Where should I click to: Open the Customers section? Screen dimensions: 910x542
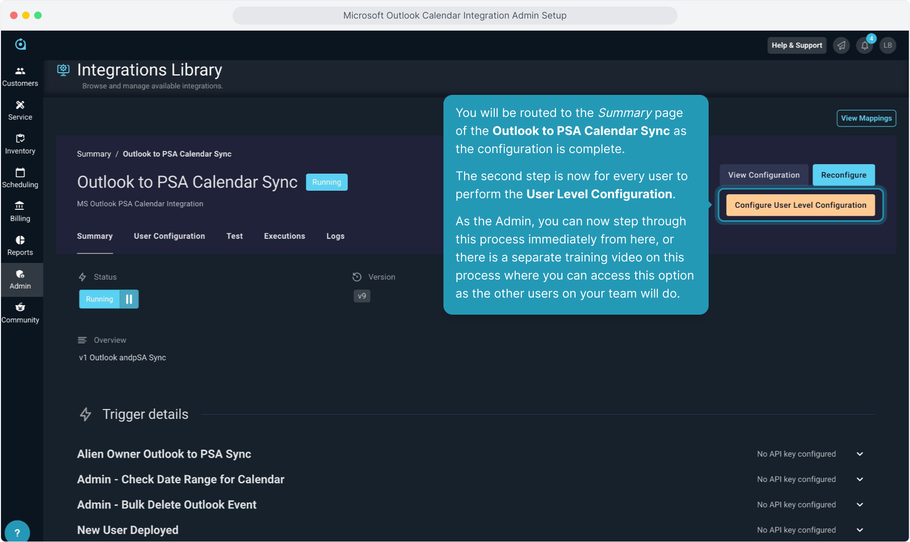point(20,77)
